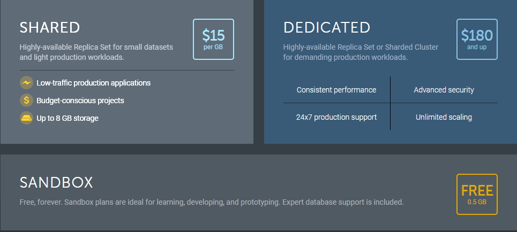517x232 pixels.
Task: Click the Dedicated plan description text
Action: tap(361, 52)
